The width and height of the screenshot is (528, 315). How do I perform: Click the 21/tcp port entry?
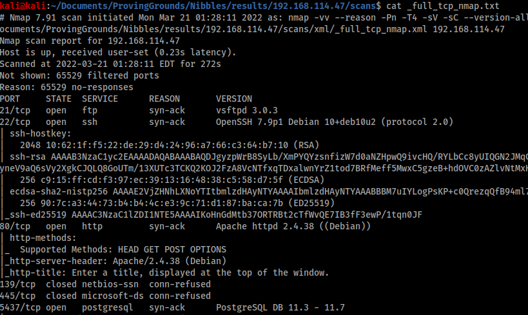[x=15, y=110]
